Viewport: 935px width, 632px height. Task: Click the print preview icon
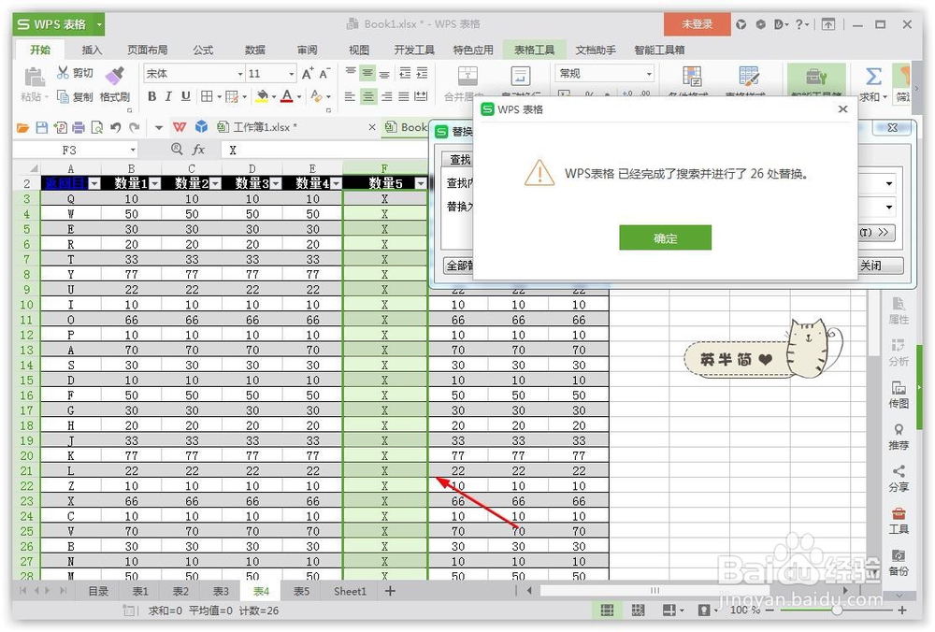click(97, 127)
